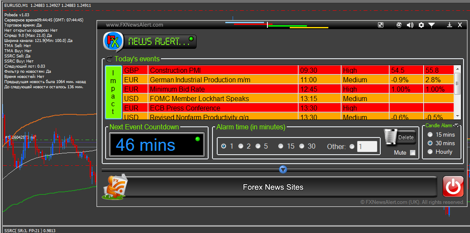
Task: Click Revised Nonfarm Productivity q/q event
Action: [223, 116]
